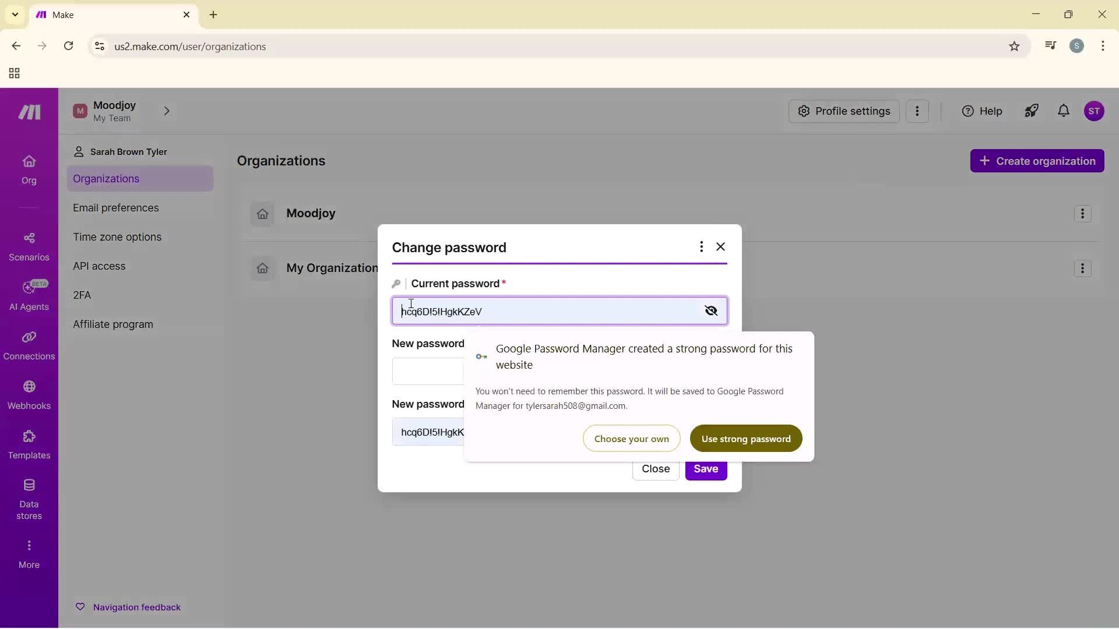
Task: Open the browser tab search dropdown
Action: [15, 15]
